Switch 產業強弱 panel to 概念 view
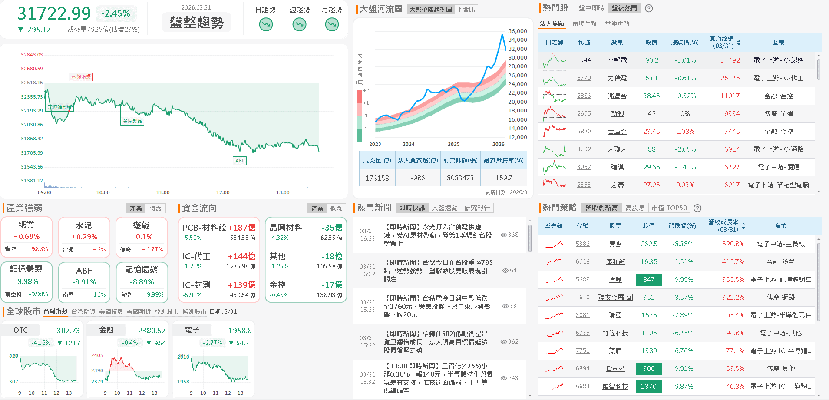The image size is (829, 400). [156, 208]
